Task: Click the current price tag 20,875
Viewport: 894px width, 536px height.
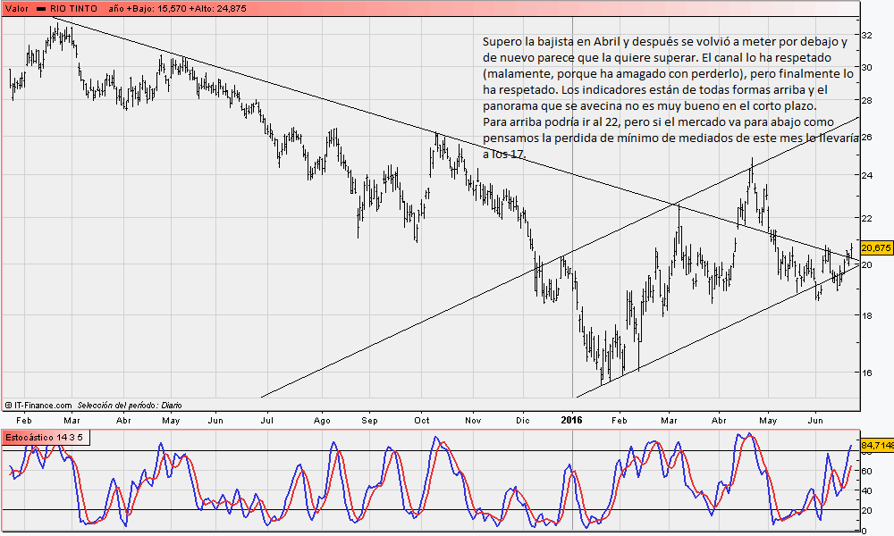Action: [x=876, y=247]
